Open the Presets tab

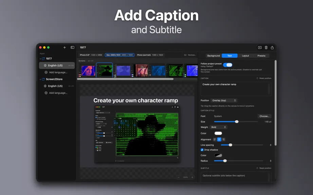[261, 56]
